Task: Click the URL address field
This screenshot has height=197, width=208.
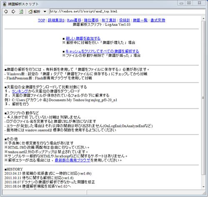Action: tap(127, 11)
